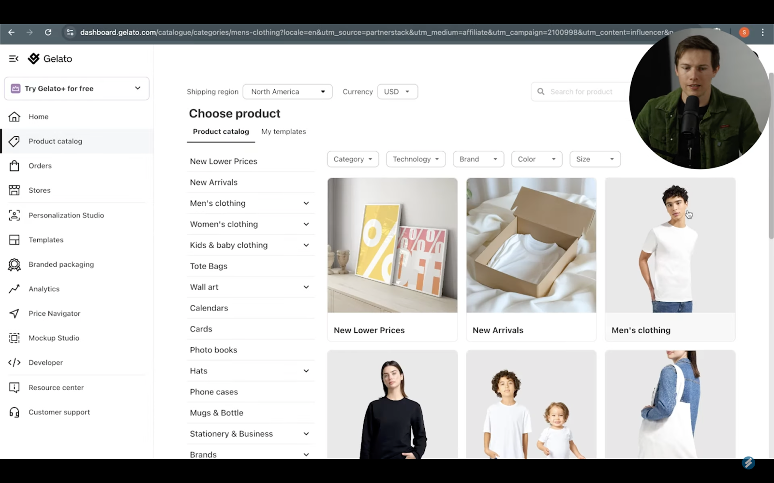This screenshot has height=483, width=774.
Task: Open tote bag product card
Action: tap(670, 405)
